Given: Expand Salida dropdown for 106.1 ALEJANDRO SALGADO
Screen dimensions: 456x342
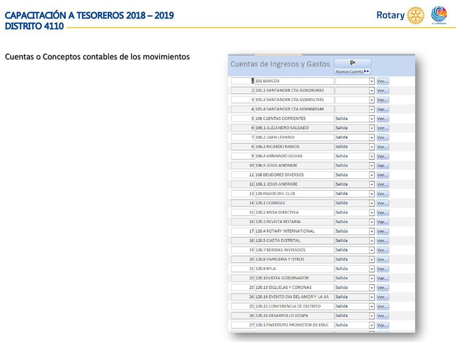Looking at the screenshot, I should (372, 128).
